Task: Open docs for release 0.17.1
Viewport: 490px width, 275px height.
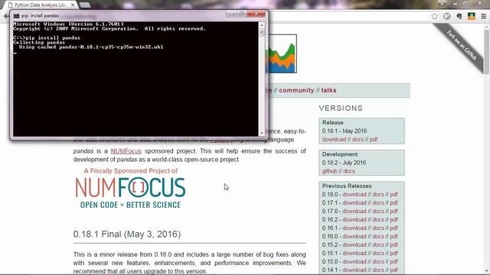Action: (378, 202)
